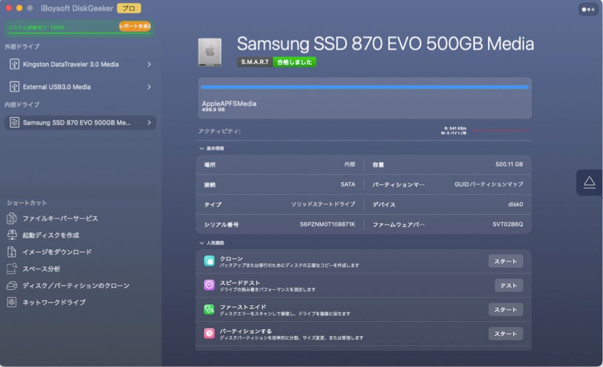This screenshot has width=603, height=367.
Task: Click the eject triangle icon at right edge
Action: [589, 182]
